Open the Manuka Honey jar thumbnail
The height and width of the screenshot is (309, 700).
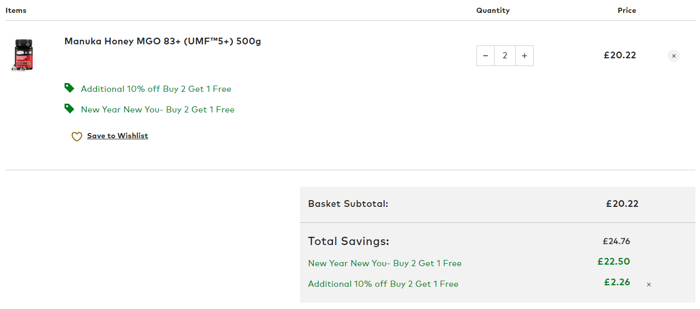pyautogui.click(x=22, y=55)
